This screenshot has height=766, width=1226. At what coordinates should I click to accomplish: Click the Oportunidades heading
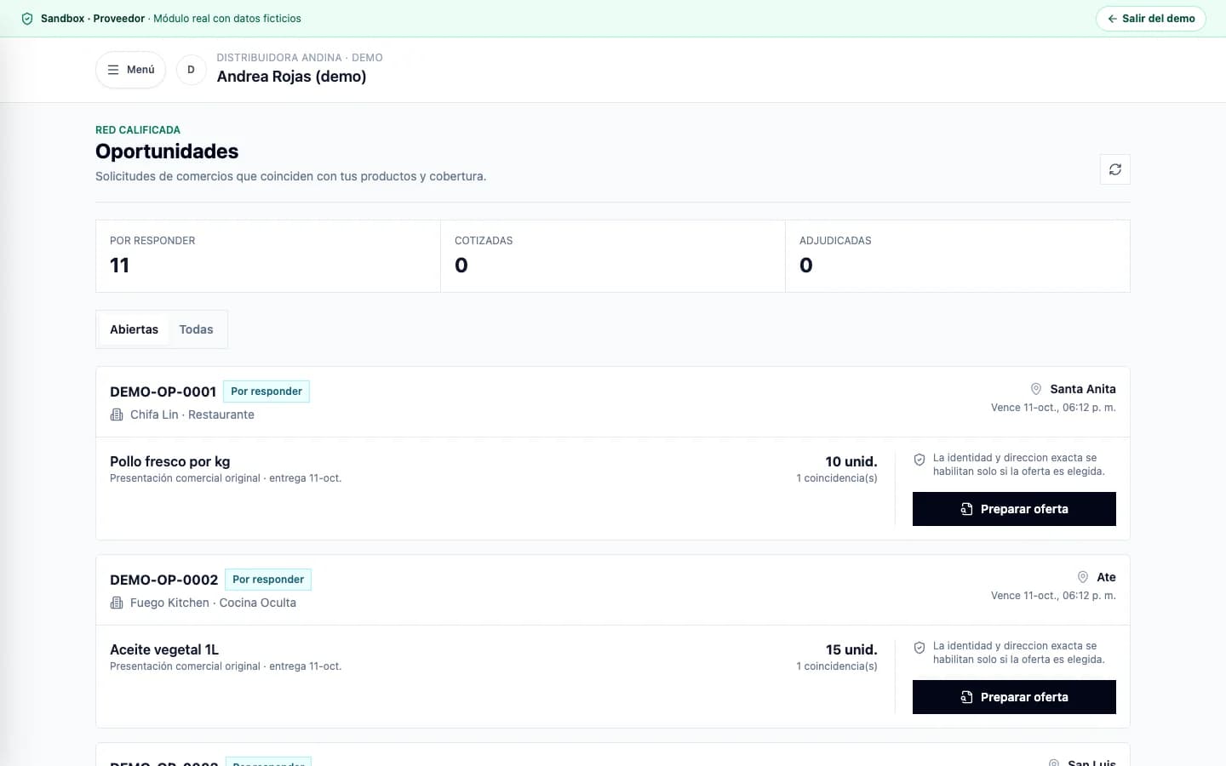tap(167, 151)
